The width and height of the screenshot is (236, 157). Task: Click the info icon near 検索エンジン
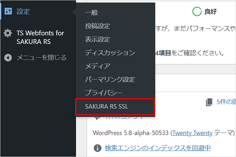pyautogui.click(x=97, y=148)
